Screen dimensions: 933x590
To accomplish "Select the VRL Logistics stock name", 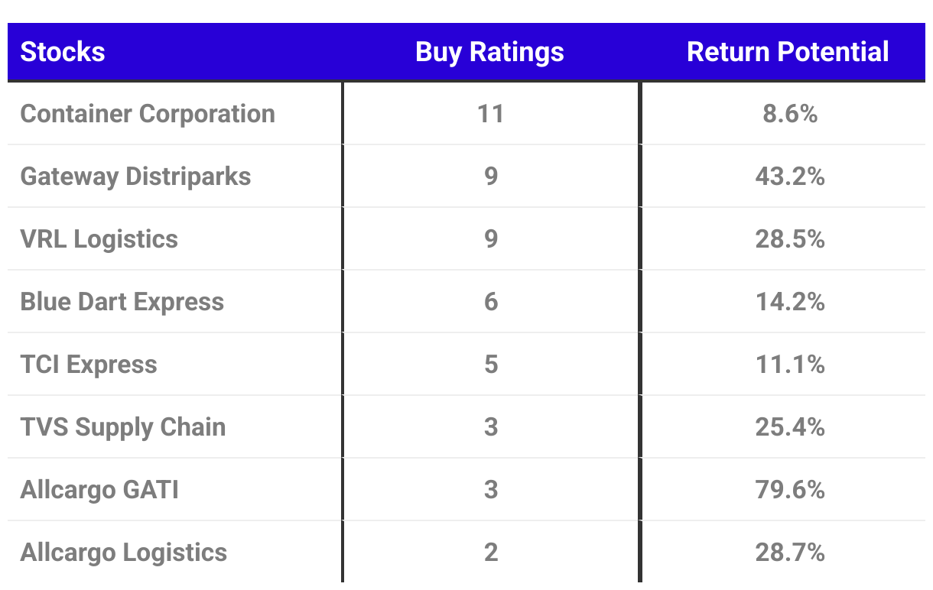I will [99, 239].
